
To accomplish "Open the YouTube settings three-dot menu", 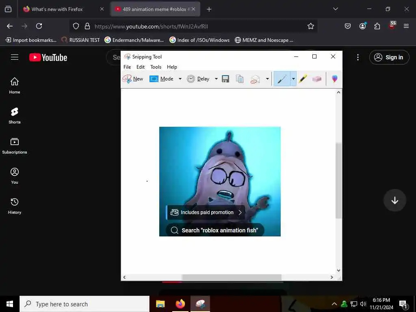I will (358, 57).
